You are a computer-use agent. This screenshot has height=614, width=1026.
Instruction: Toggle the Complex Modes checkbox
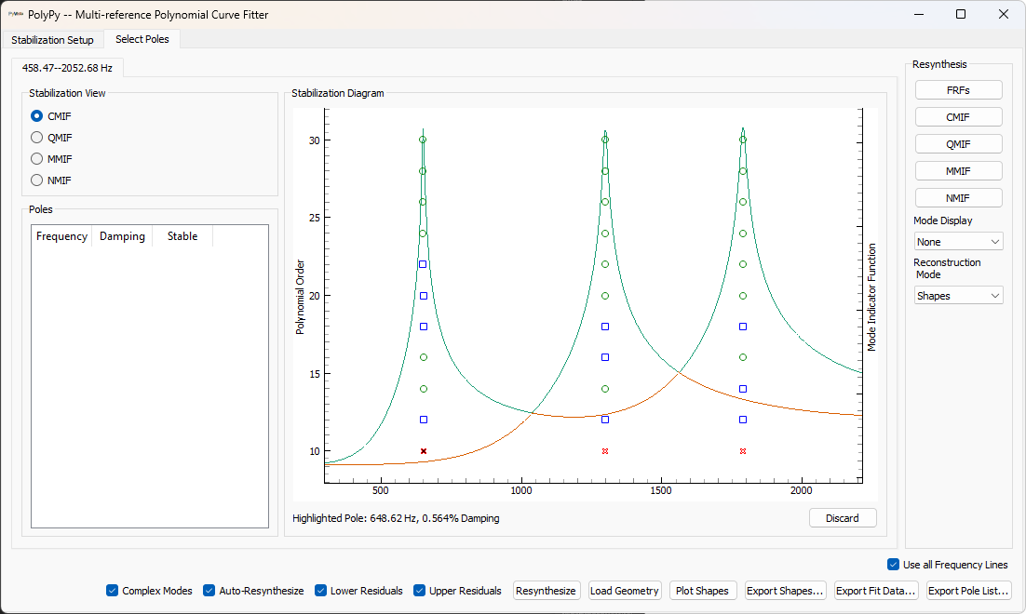pos(113,591)
